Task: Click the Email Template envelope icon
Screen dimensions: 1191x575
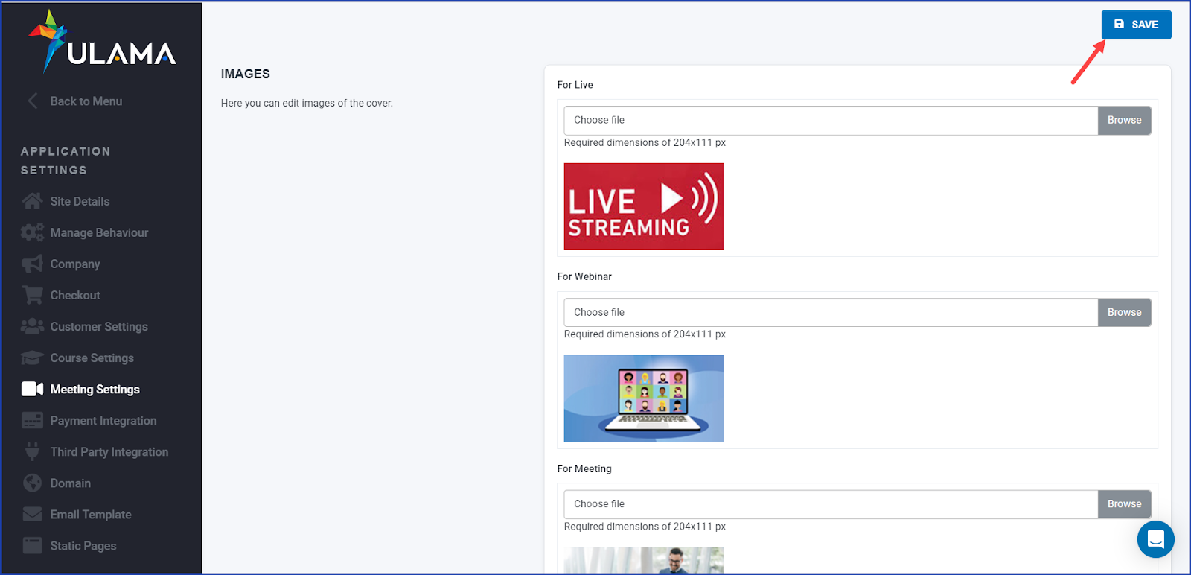Action: [x=32, y=514]
